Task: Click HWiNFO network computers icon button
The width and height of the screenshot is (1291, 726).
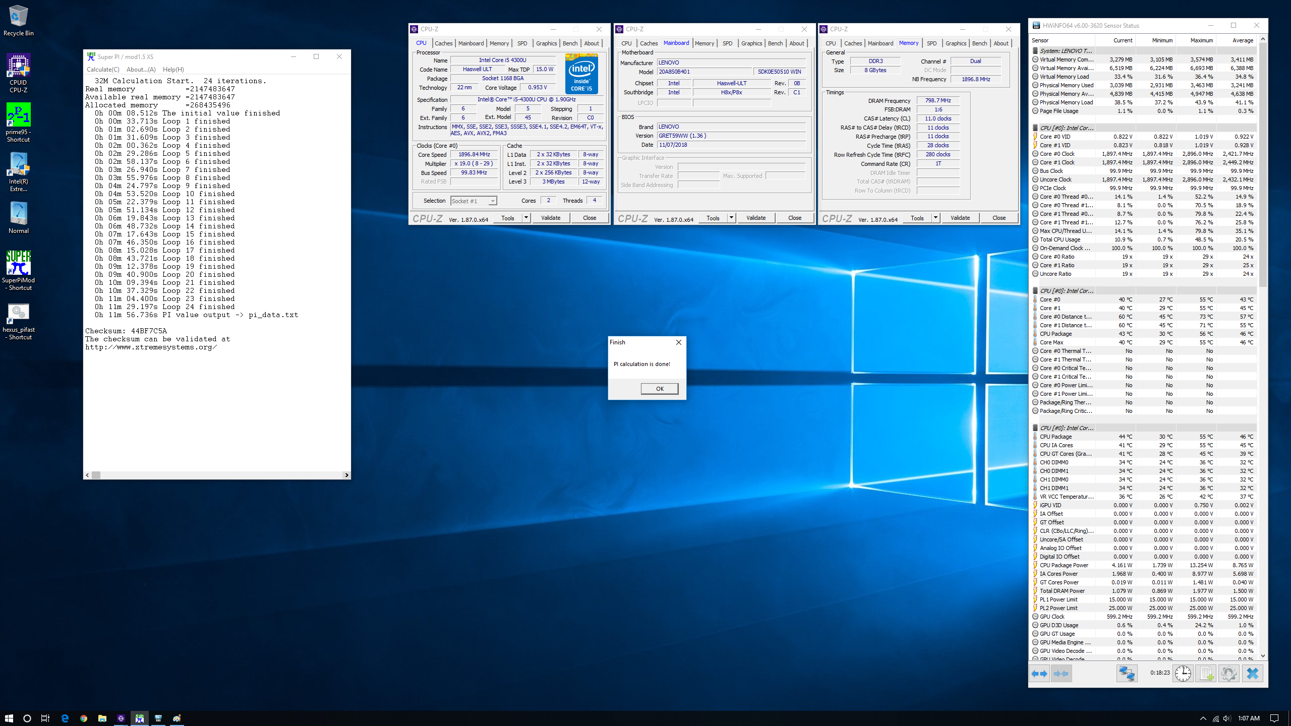Action: pyautogui.click(x=1127, y=674)
